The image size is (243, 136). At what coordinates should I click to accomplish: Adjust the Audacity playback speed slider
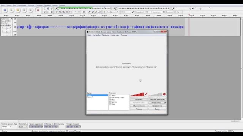(113, 12)
